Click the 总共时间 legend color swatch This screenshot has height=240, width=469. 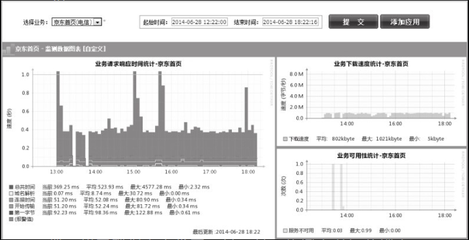(11, 187)
